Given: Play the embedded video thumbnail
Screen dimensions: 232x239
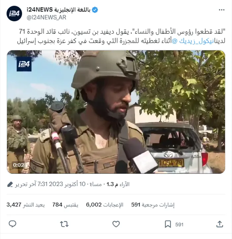Looking at the screenshot, I should click(x=116, y=112).
